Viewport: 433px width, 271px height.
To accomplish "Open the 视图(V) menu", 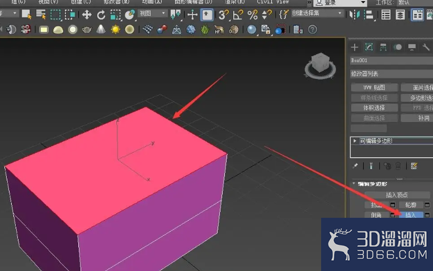I will click(x=48, y=2).
